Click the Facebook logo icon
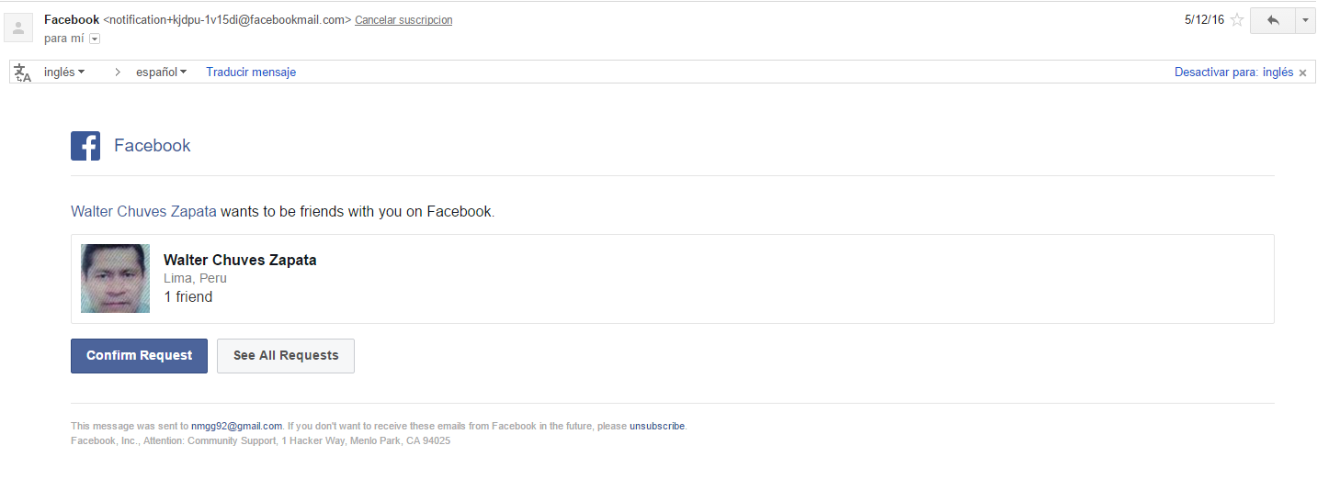Image resolution: width=1340 pixels, height=501 pixels. tap(85, 146)
